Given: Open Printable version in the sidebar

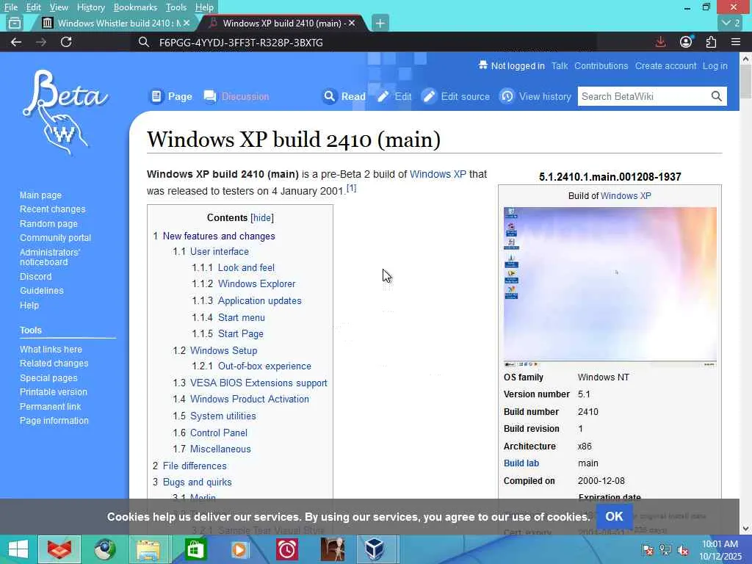Looking at the screenshot, I should pos(53,392).
